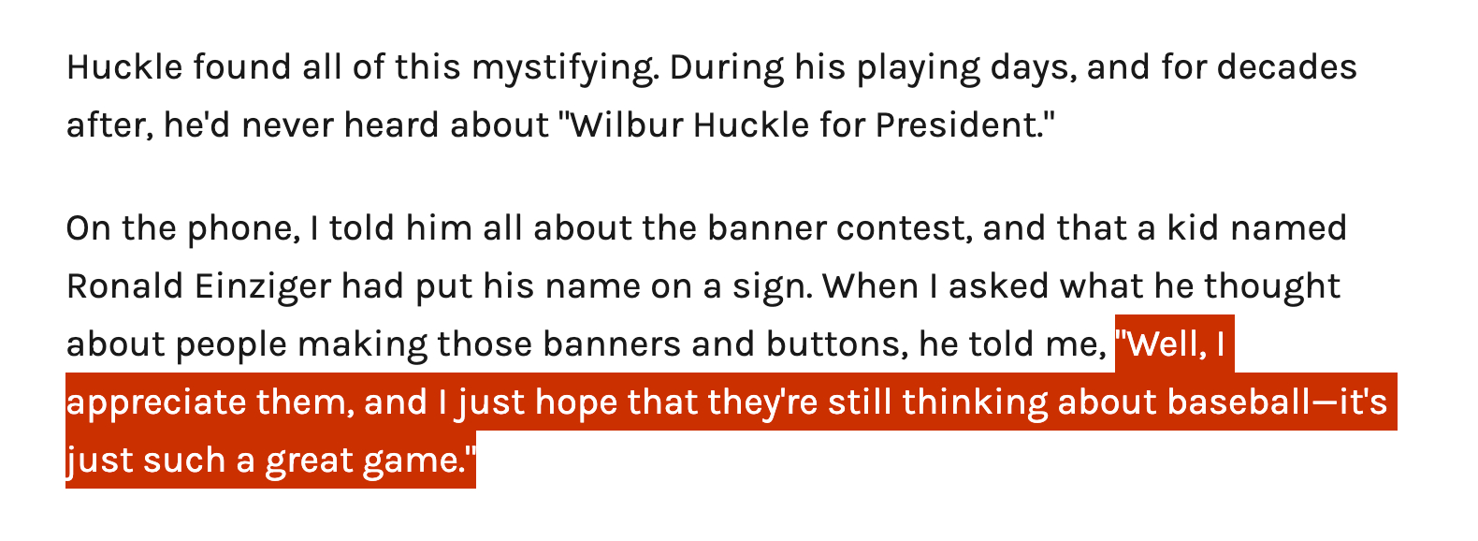Click "Huckle" at the first paragraph's start
The image size is (1478, 541).
coord(124,67)
